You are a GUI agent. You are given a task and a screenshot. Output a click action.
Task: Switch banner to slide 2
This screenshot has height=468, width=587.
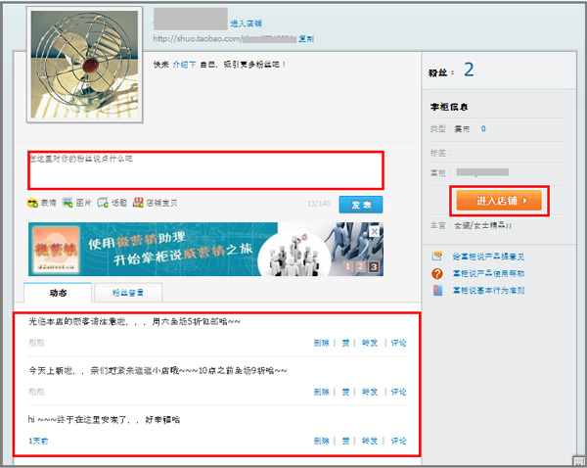tap(360, 266)
